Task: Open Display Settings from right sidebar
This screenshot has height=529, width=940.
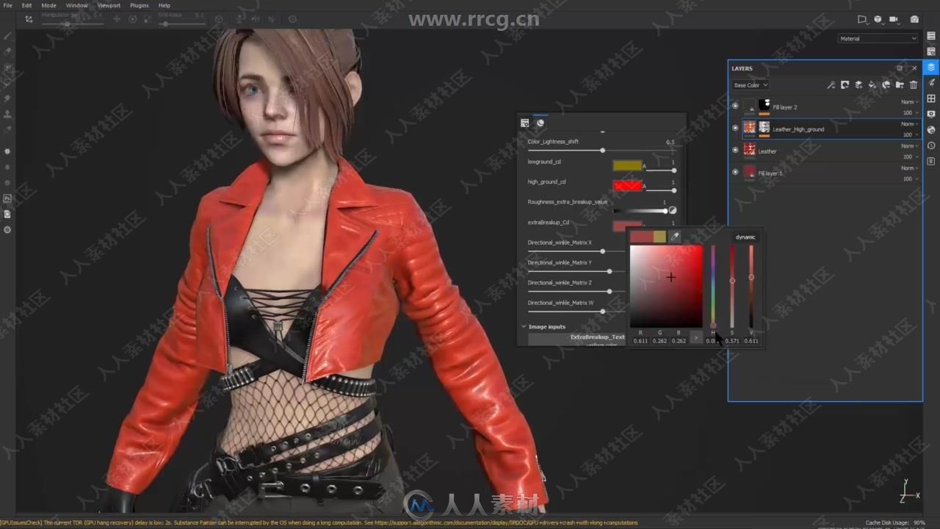Action: 931,114
